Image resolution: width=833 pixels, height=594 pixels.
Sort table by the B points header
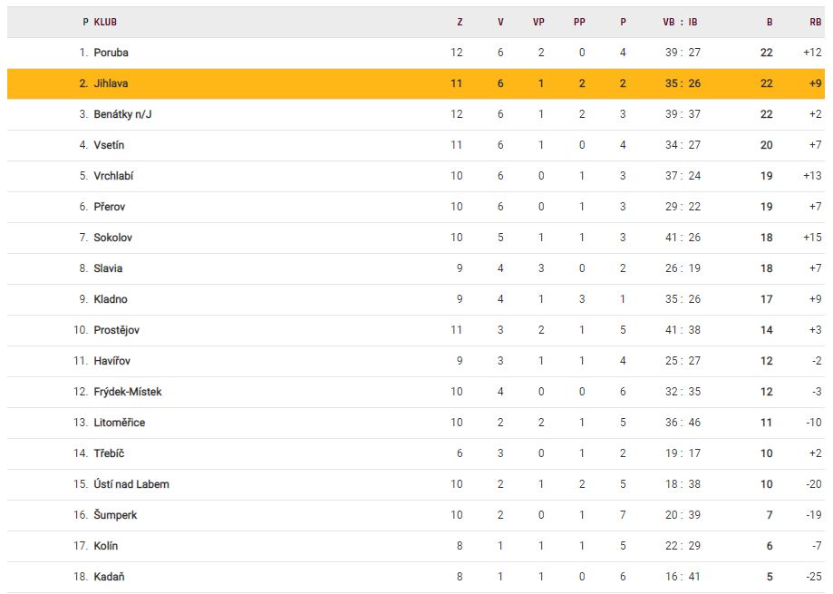(770, 22)
